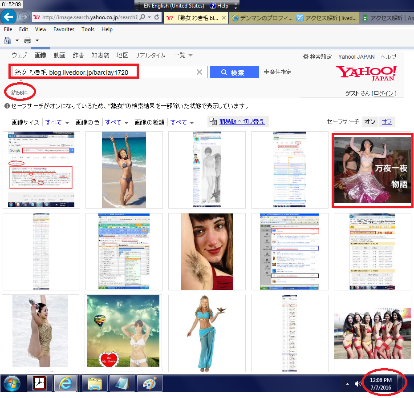Click the volume speaker tray icon

pyautogui.click(x=358, y=384)
